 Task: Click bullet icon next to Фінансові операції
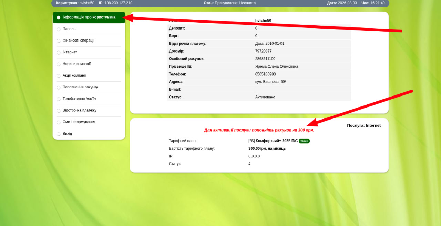[x=59, y=41]
